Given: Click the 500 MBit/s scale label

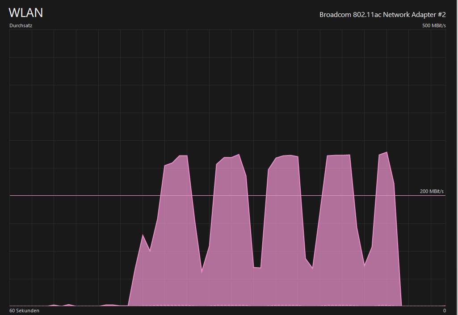Looking at the screenshot, I should [434, 25].
